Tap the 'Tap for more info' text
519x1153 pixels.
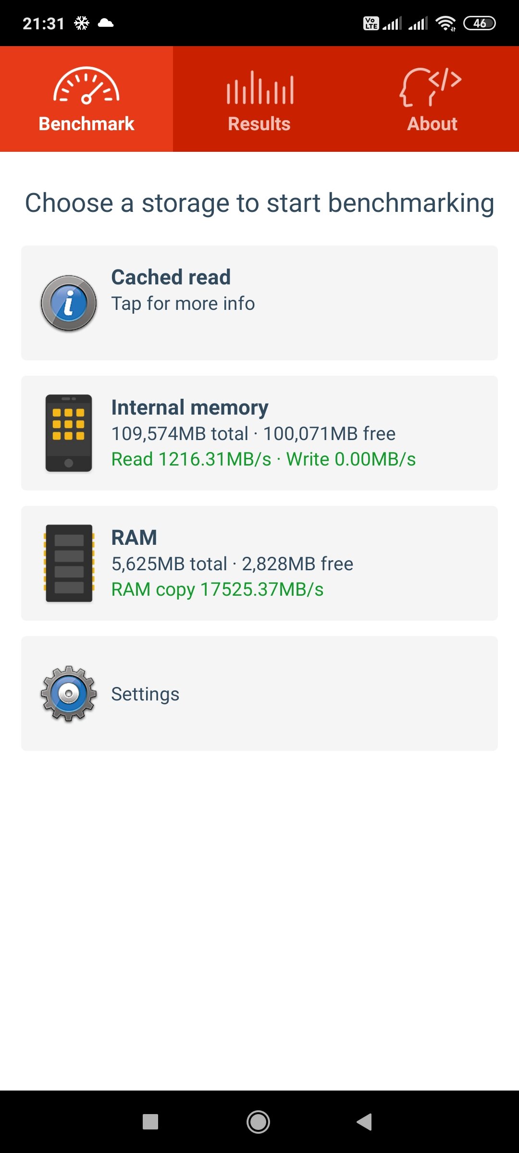pos(183,304)
